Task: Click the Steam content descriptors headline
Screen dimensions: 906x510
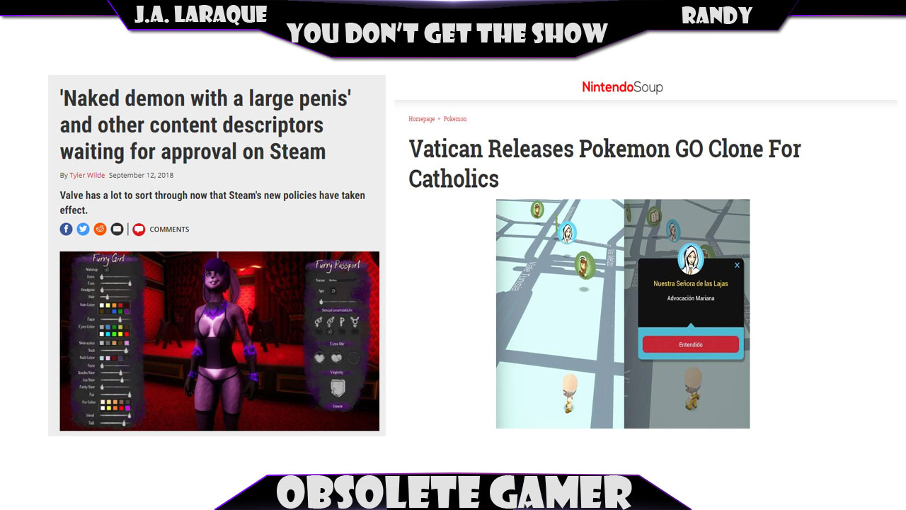Action: click(205, 125)
